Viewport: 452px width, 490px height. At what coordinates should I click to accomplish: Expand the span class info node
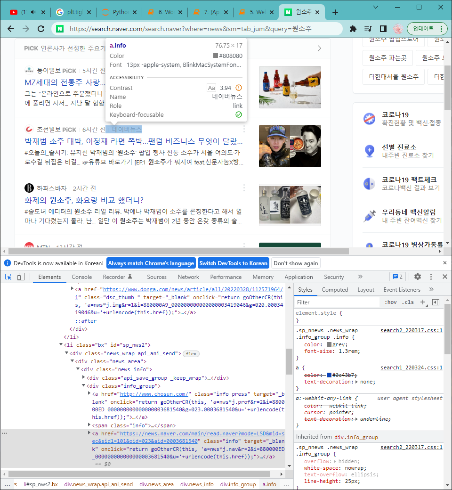(89, 425)
